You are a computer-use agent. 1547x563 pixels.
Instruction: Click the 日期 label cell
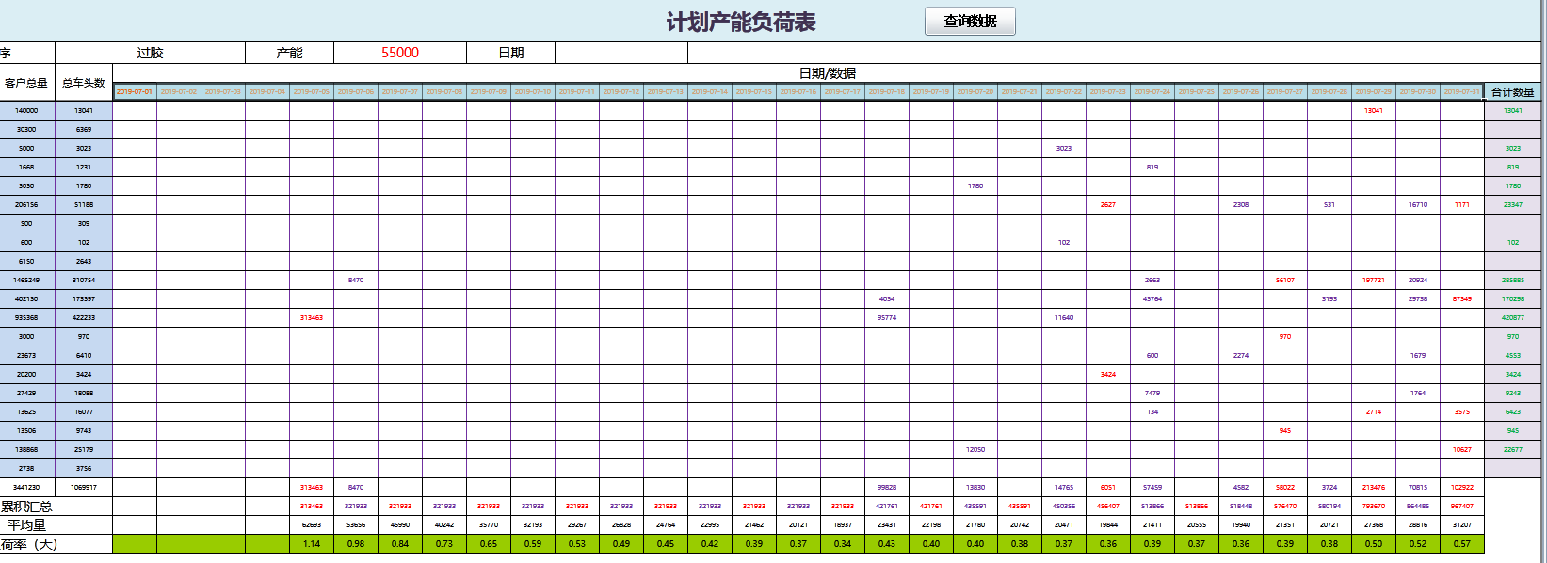(x=511, y=53)
